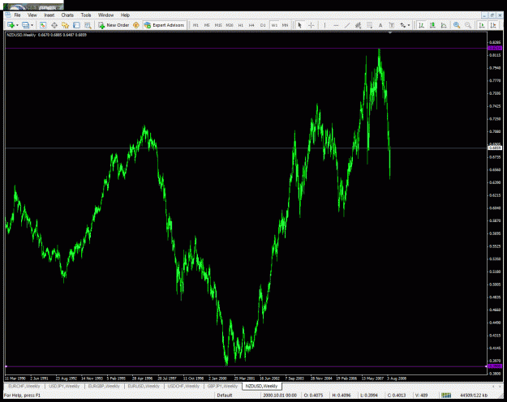The image size is (507, 402).
Task: Zoom in on the chart
Action: tap(457, 25)
